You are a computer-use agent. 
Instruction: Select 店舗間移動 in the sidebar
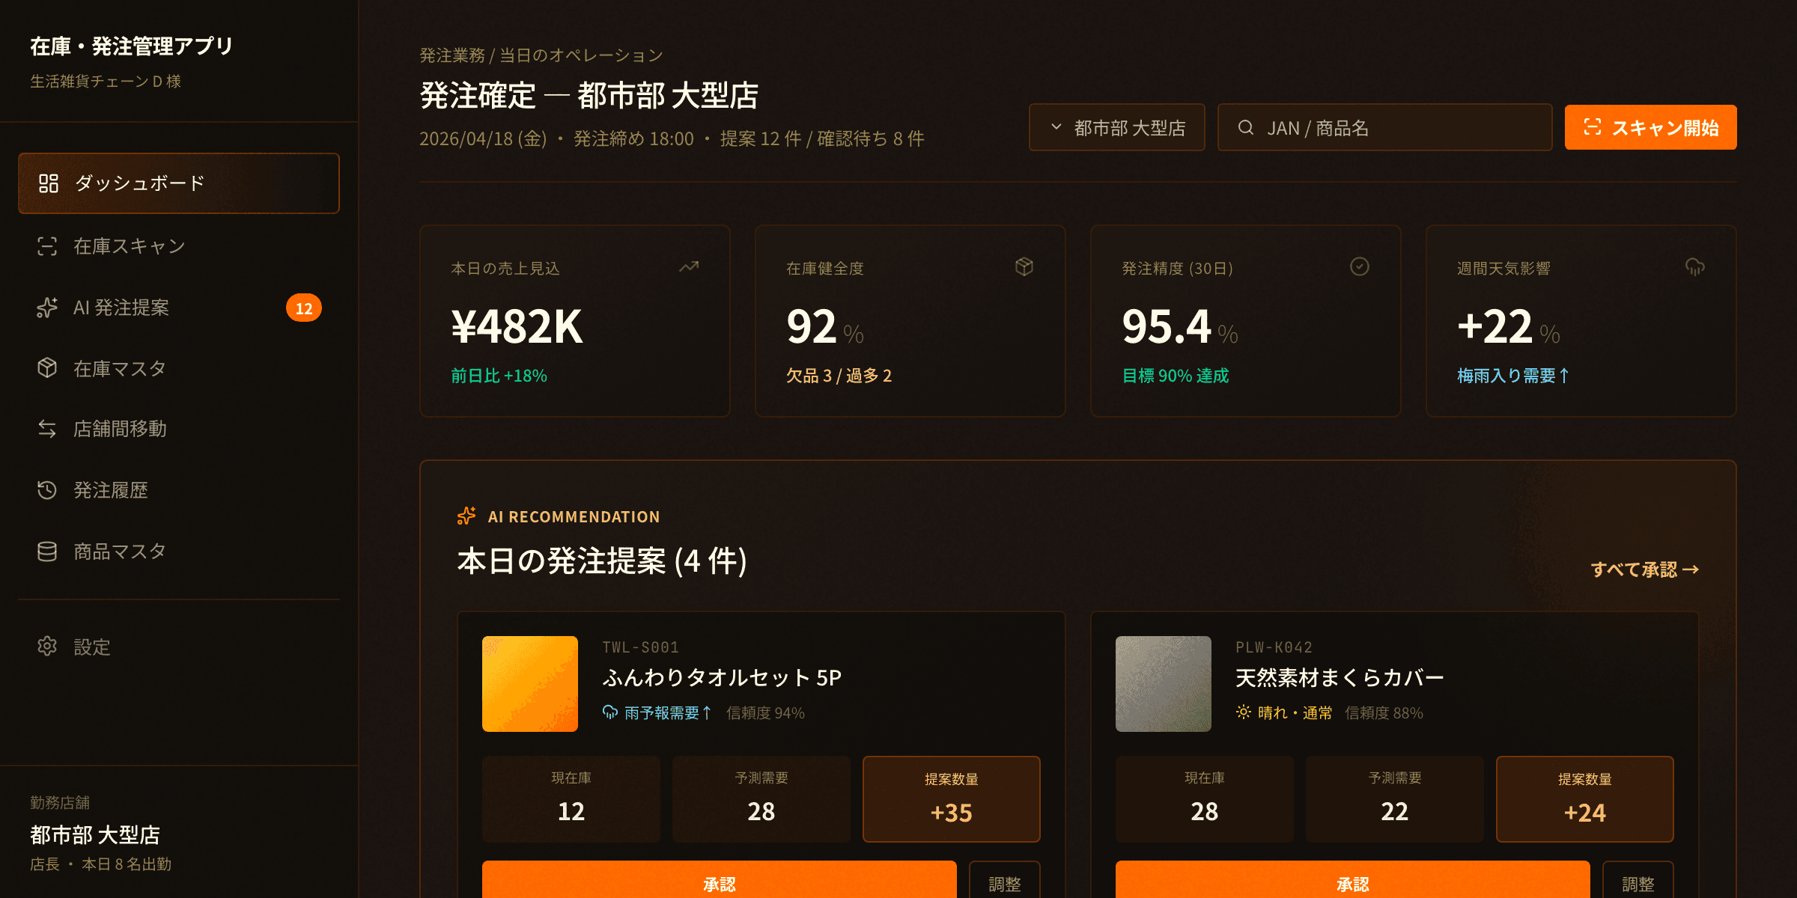[120, 429]
